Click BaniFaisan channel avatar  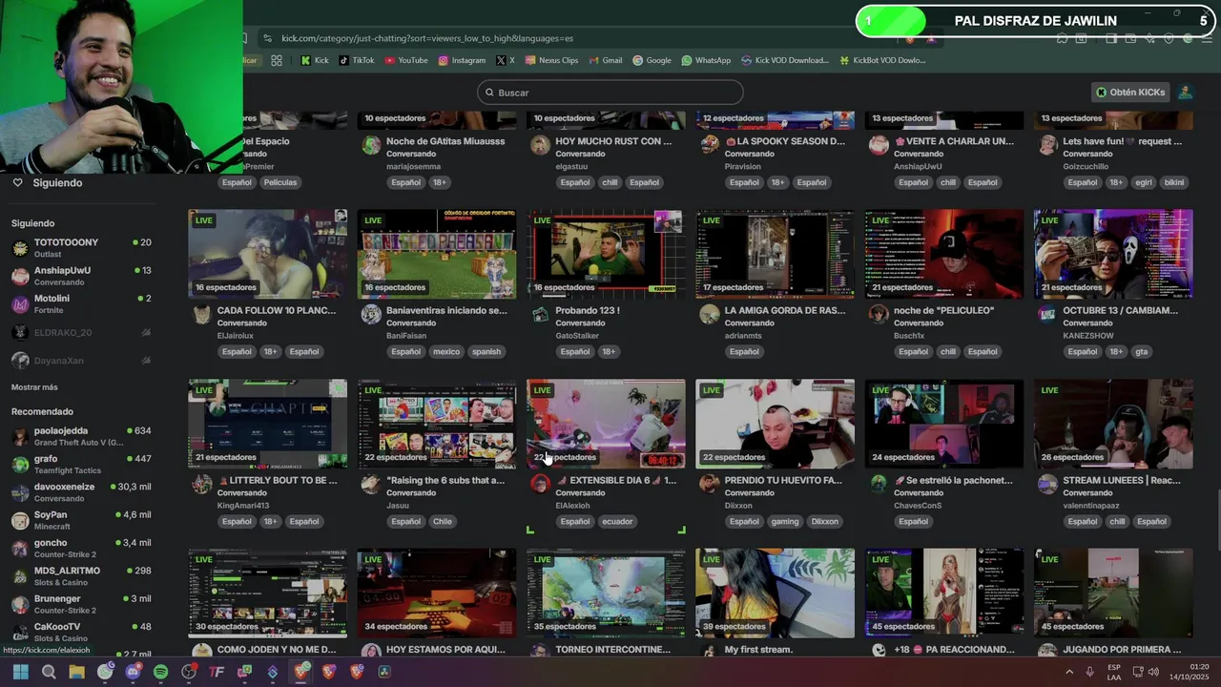(x=371, y=315)
